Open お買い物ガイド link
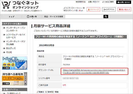Viewport: 133px width, 94px height. 94,2
